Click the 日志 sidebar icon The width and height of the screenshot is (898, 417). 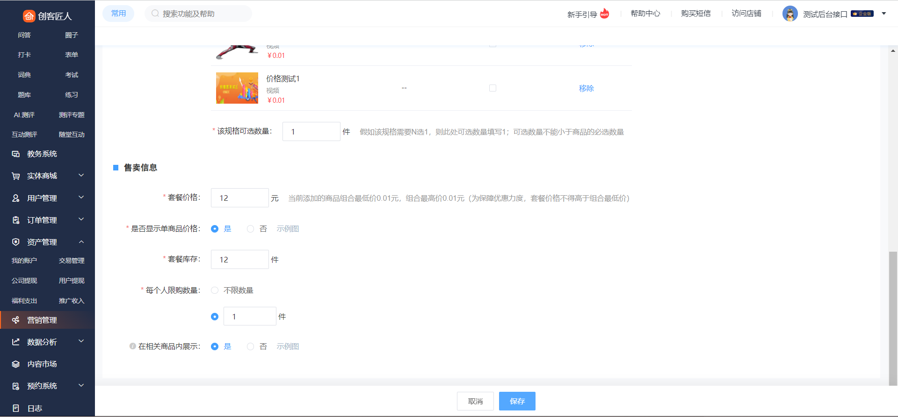pyautogui.click(x=16, y=408)
